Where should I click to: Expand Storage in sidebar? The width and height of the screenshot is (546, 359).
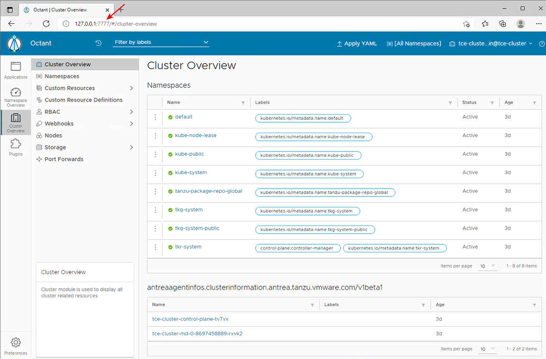[131, 147]
